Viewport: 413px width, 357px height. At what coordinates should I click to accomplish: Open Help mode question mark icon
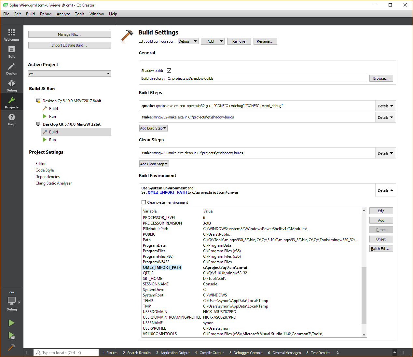[11, 119]
